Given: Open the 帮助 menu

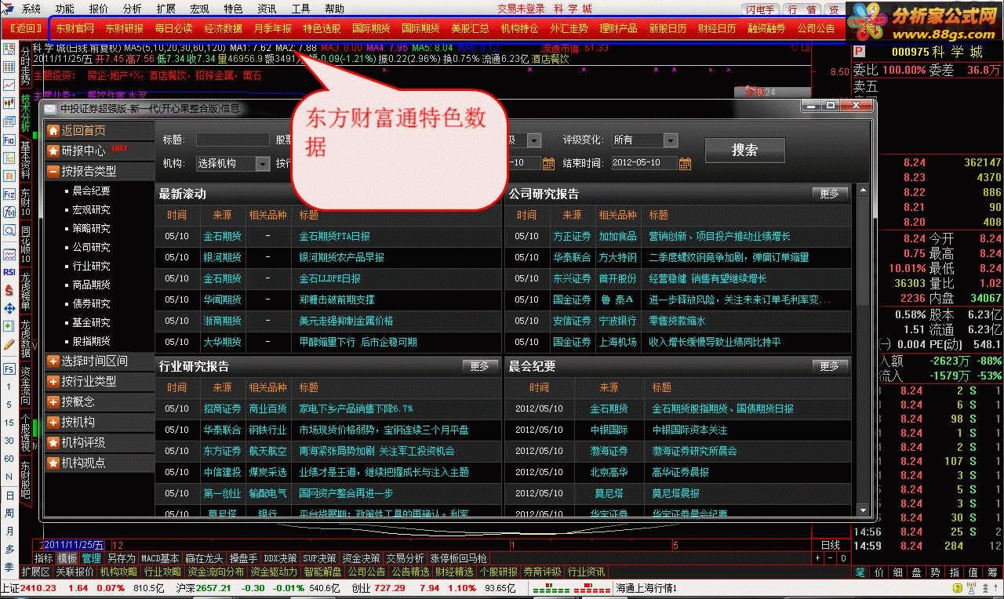Looking at the screenshot, I should tap(334, 9).
